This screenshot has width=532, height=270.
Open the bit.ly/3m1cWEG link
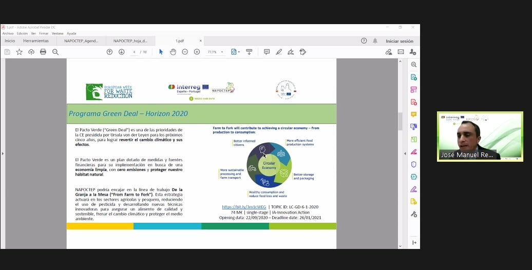pyautogui.click(x=244, y=207)
